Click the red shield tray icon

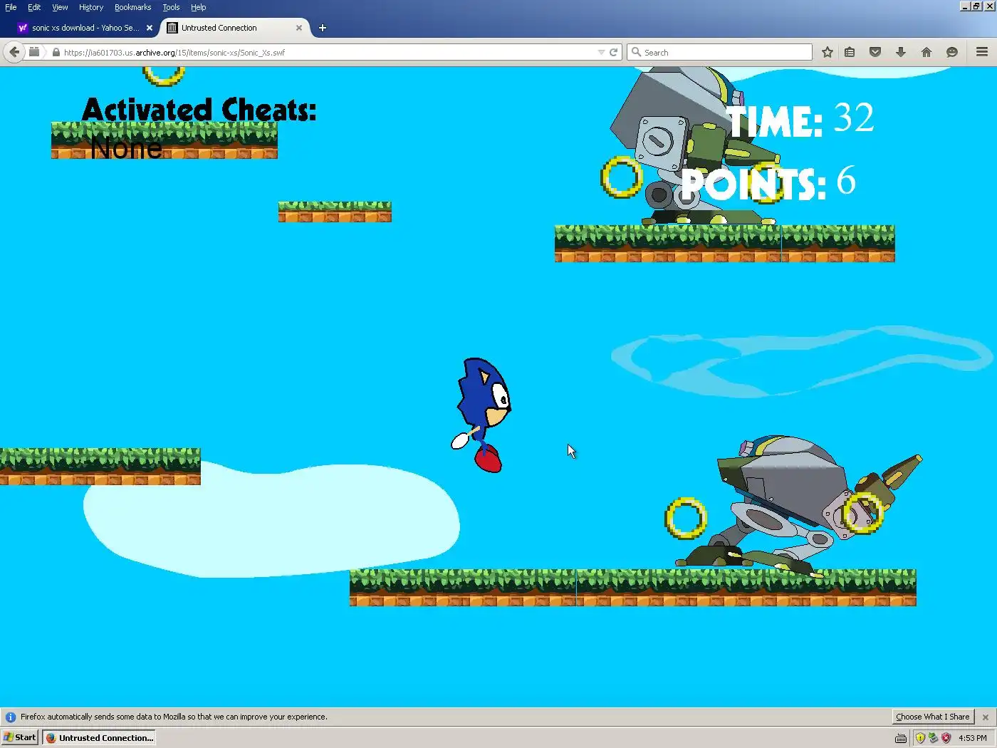(x=946, y=738)
